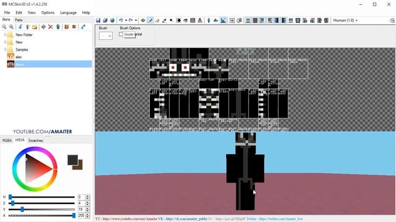Click Zoom Out magnifier in skin list

click(4, 27)
